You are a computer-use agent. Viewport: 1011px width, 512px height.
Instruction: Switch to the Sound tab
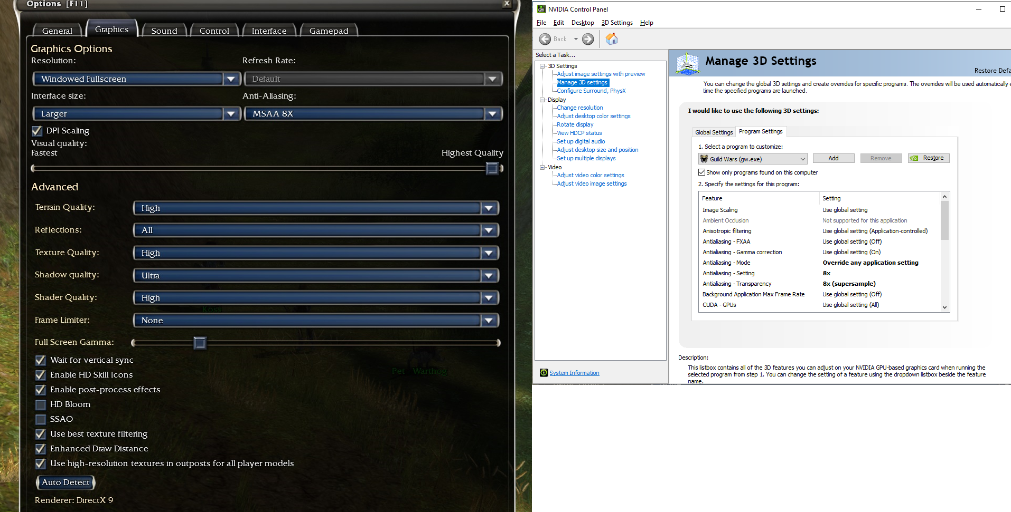[x=164, y=31]
